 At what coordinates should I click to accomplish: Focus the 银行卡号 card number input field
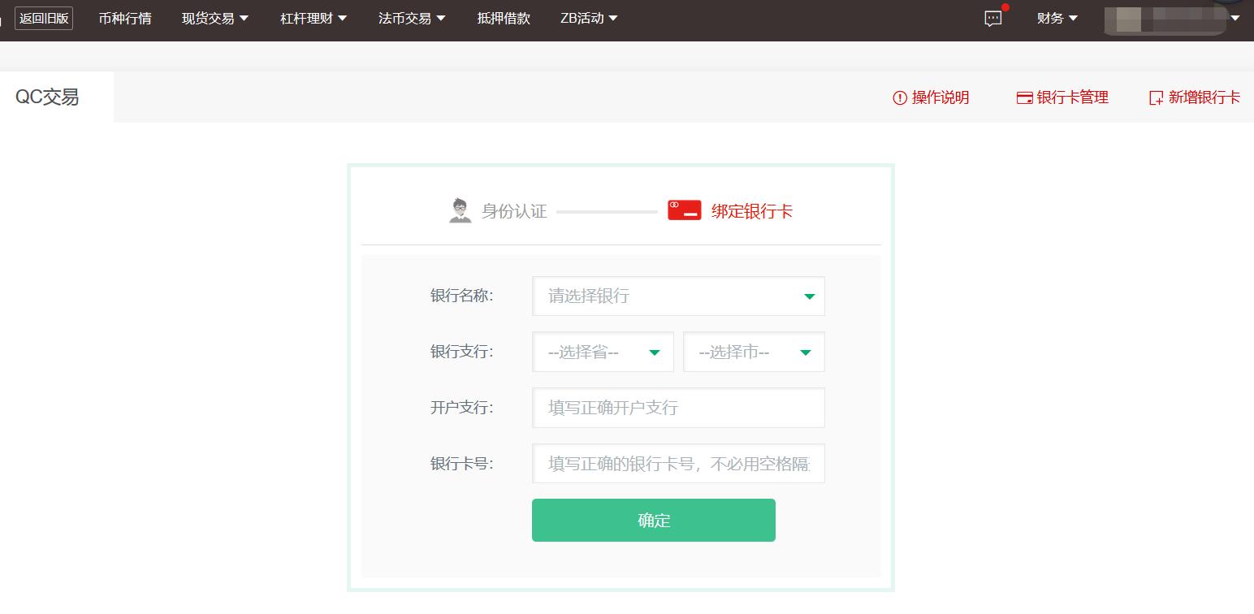[x=678, y=464]
